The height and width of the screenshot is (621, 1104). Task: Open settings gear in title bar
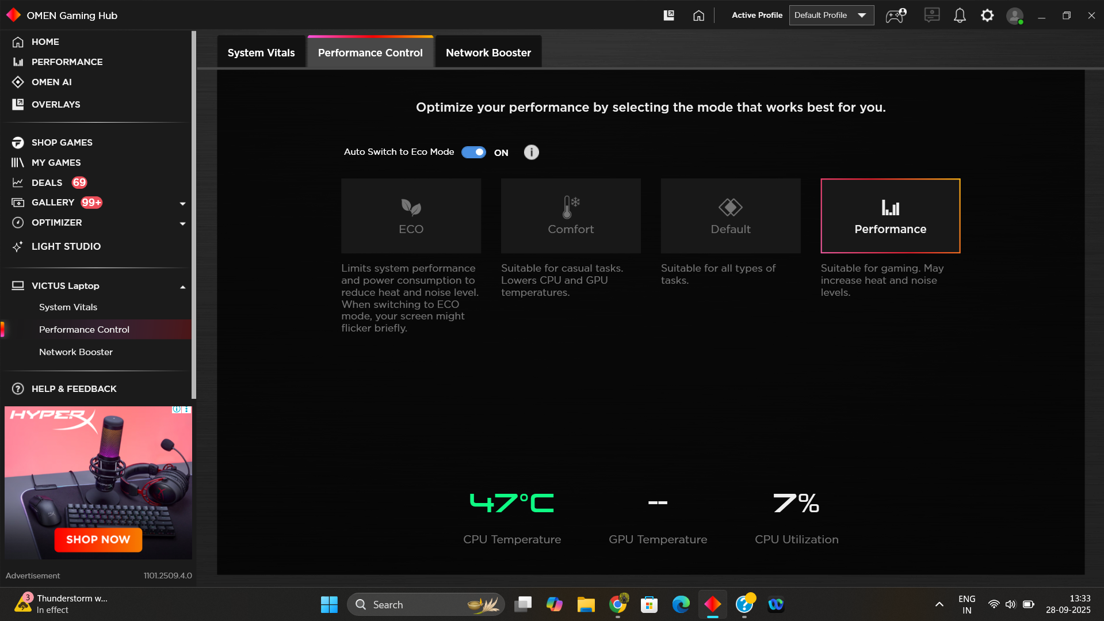987,16
